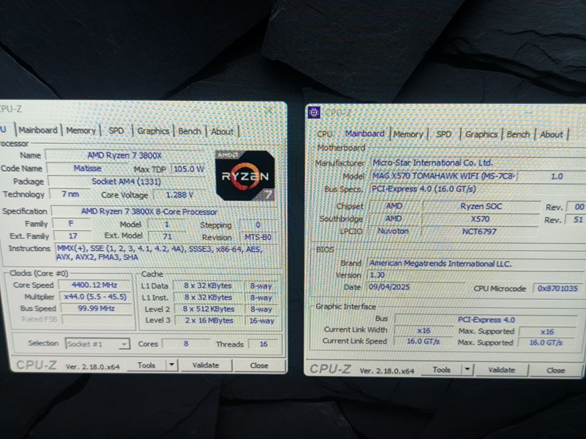
Task: Click the Current Link Width value x16
Action: [x=424, y=331]
